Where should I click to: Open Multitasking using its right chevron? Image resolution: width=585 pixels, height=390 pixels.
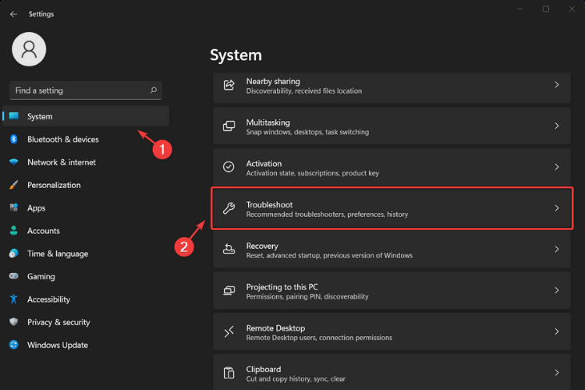pos(557,126)
